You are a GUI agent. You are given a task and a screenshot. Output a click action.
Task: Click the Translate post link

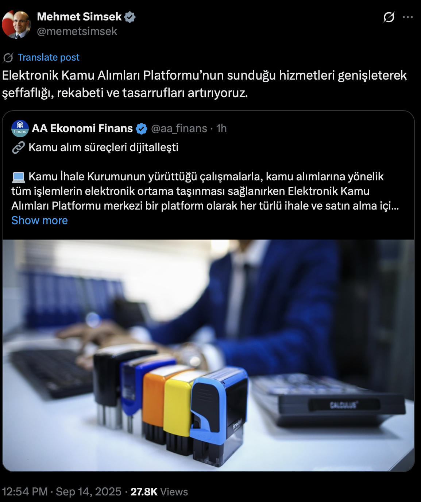point(49,57)
